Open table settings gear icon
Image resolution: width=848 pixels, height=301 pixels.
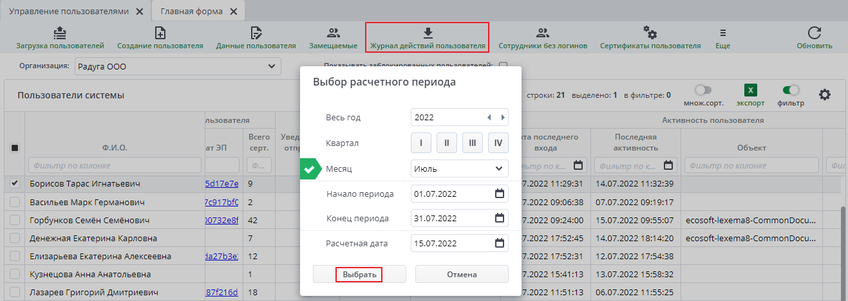(x=825, y=95)
